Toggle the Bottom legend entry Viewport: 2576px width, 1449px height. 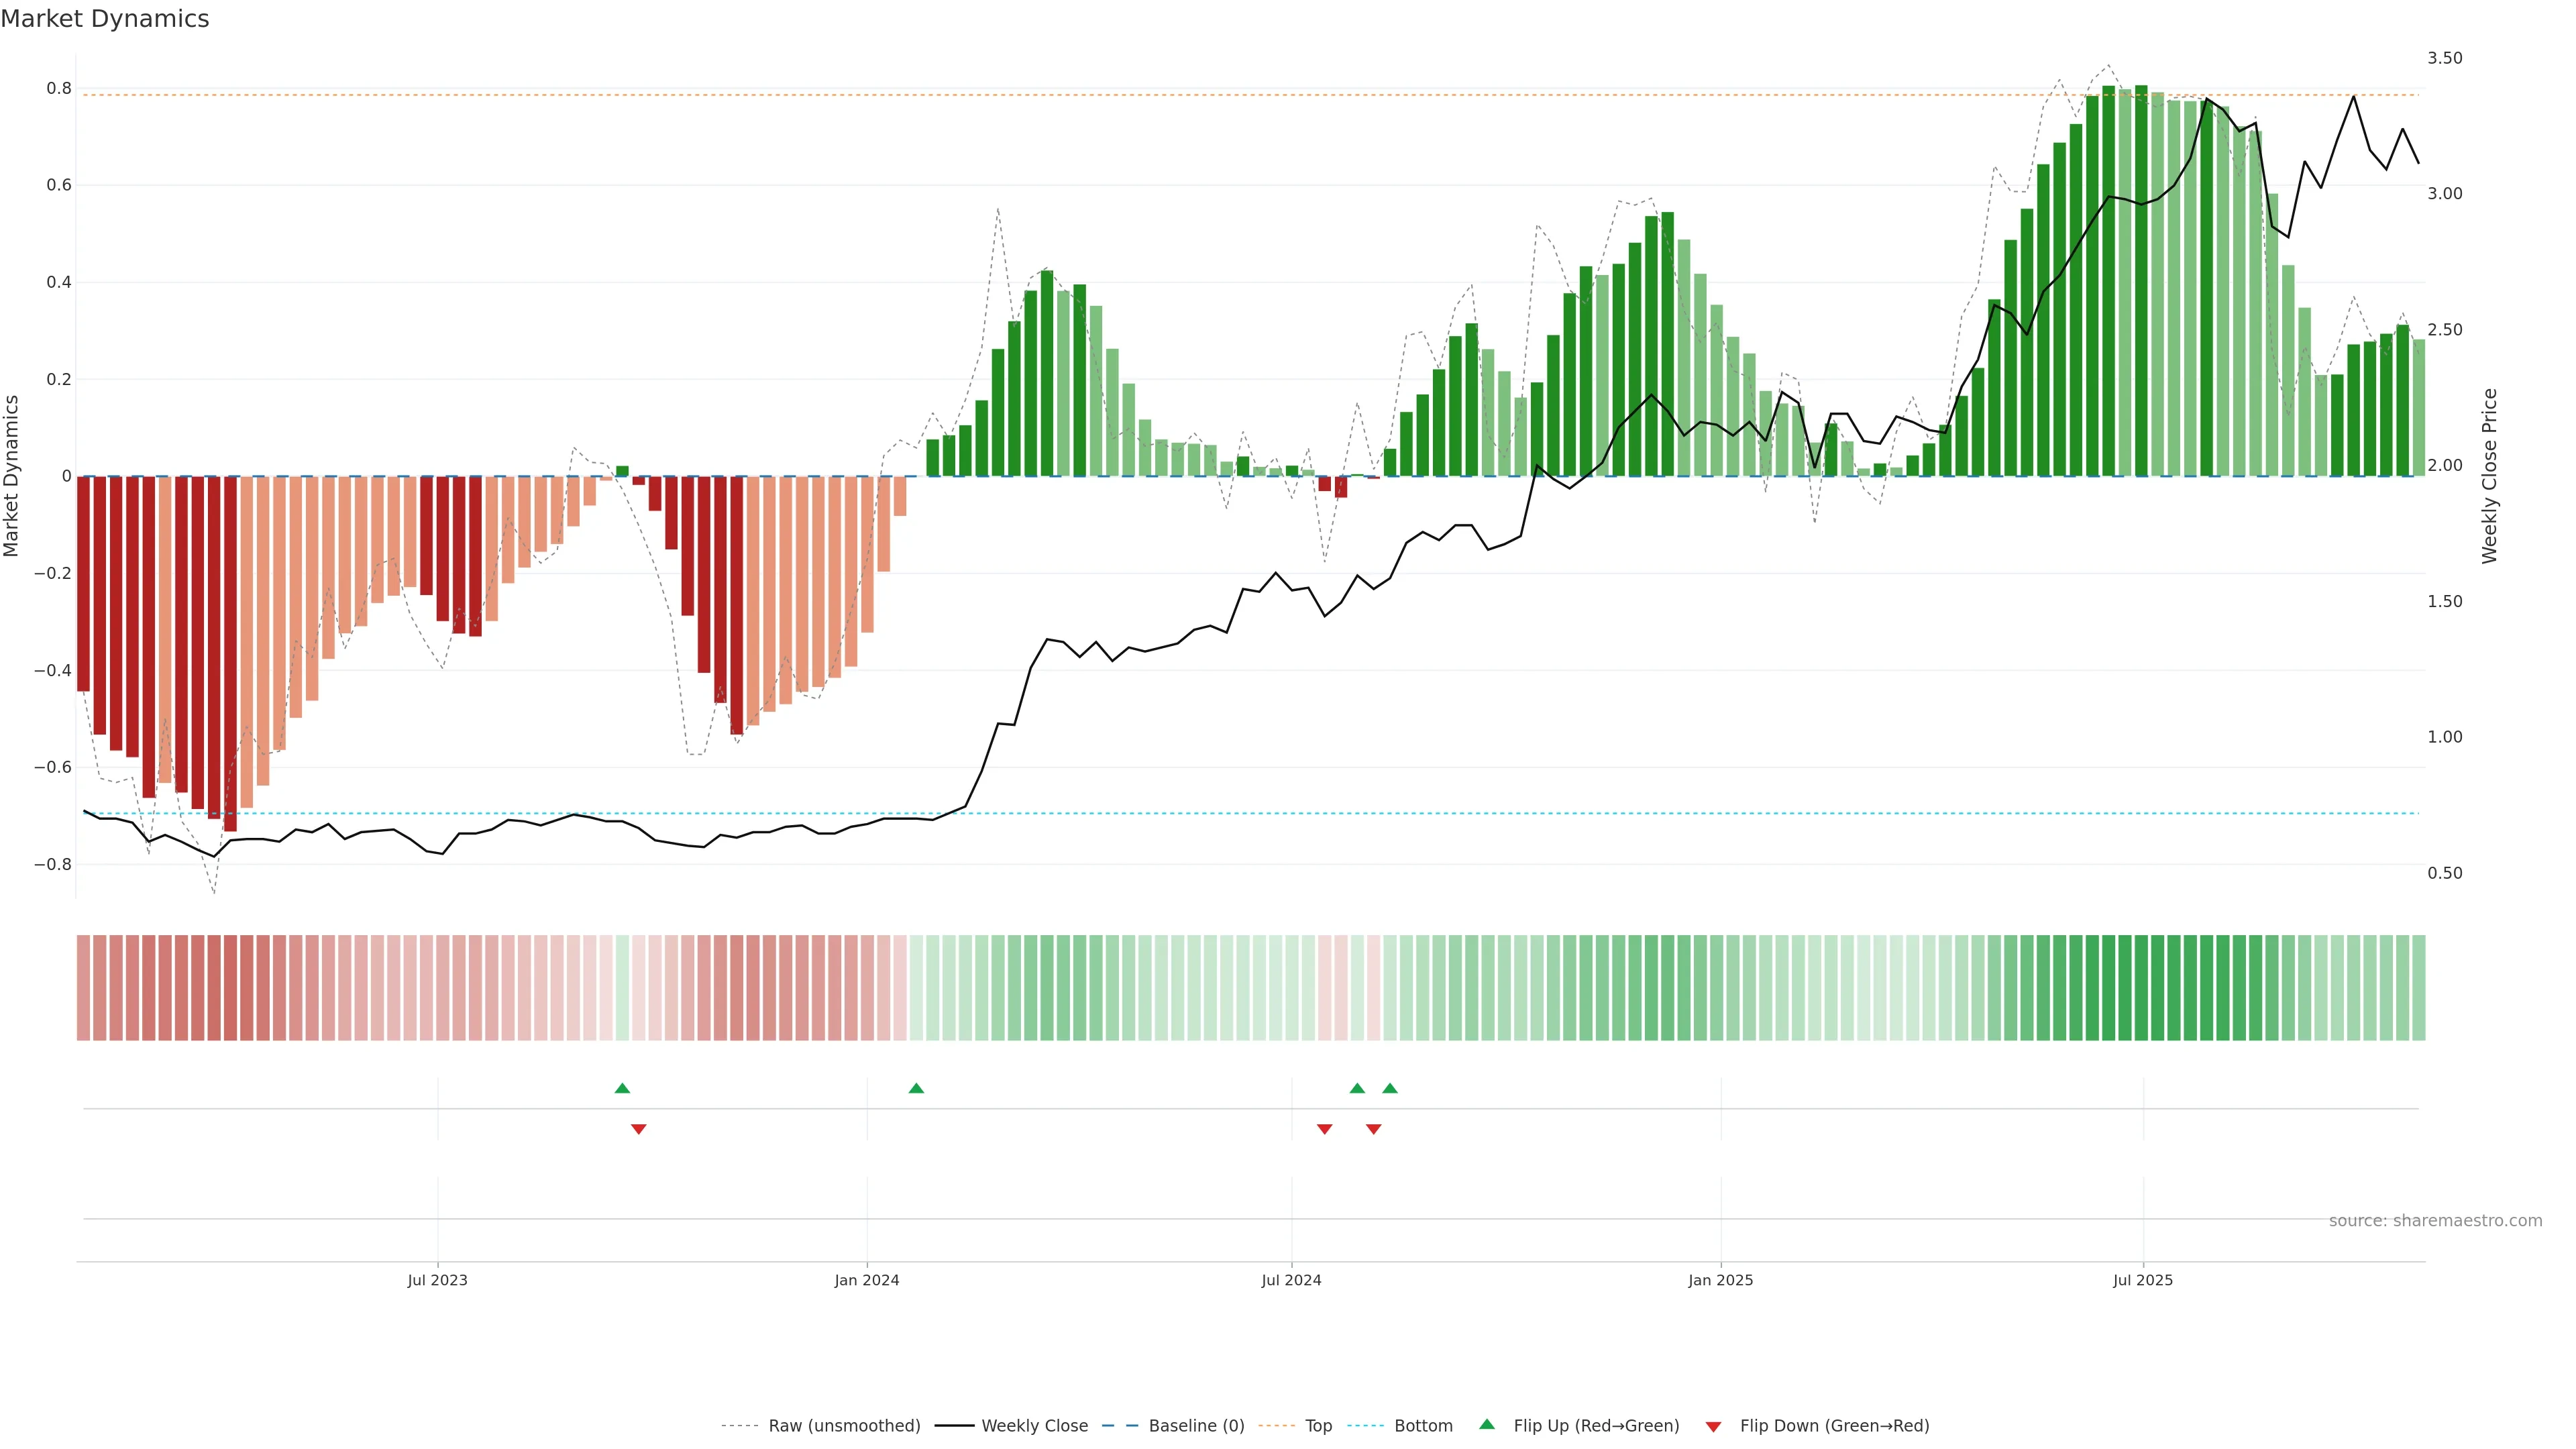[x=1423, y=1426]
